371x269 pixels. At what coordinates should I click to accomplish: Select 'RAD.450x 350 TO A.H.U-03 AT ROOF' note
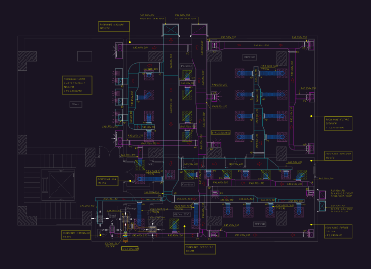(x=342, y=193)
